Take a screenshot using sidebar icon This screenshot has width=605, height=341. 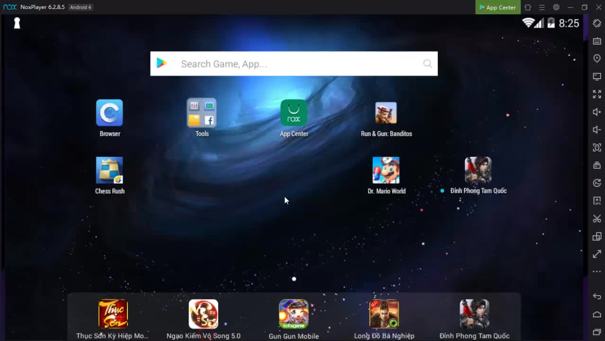point(597,147)
